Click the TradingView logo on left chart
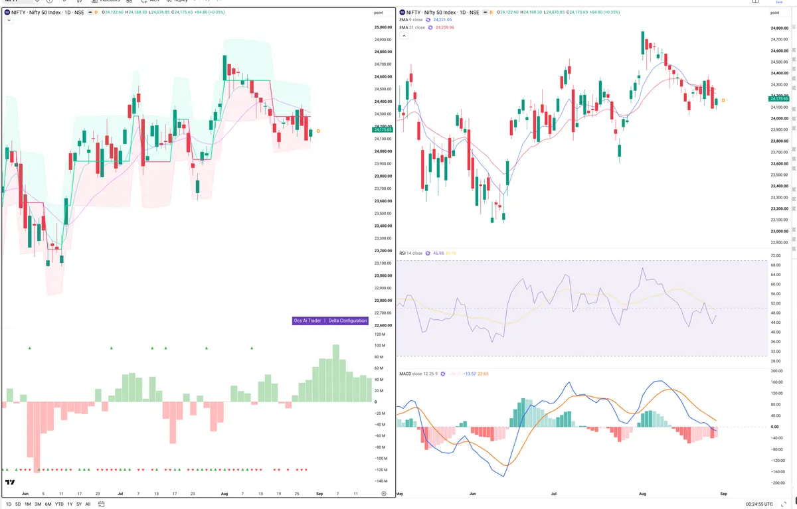The image size is (797, 509). coord(10,482)
